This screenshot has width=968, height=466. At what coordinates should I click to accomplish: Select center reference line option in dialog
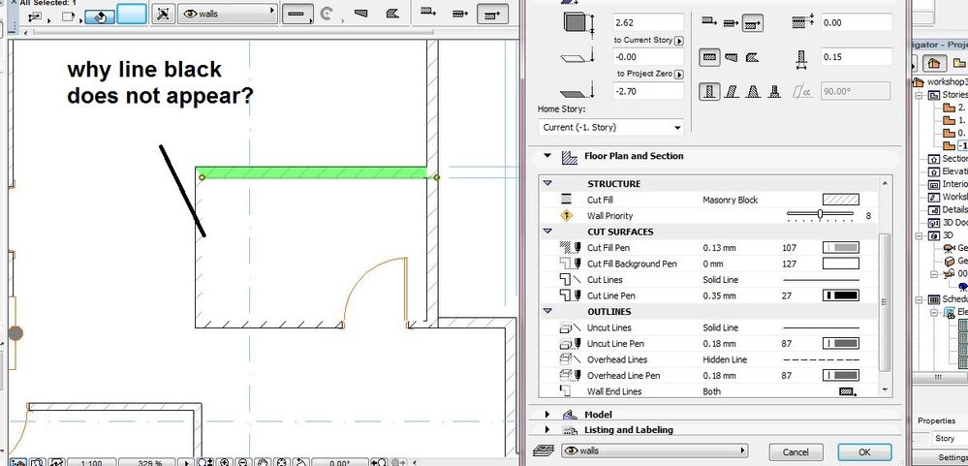(x=731, y=23)
